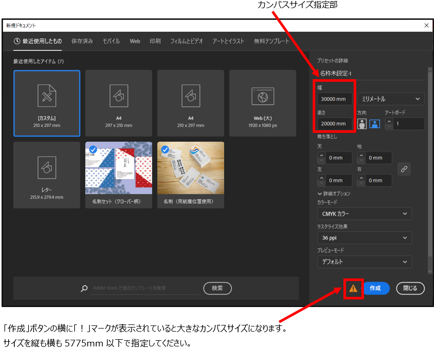The width and height of the screenshot is (434, 351).
Task: Click the Adobe Stock search magnifier icon
Action: tap(84, 289)
